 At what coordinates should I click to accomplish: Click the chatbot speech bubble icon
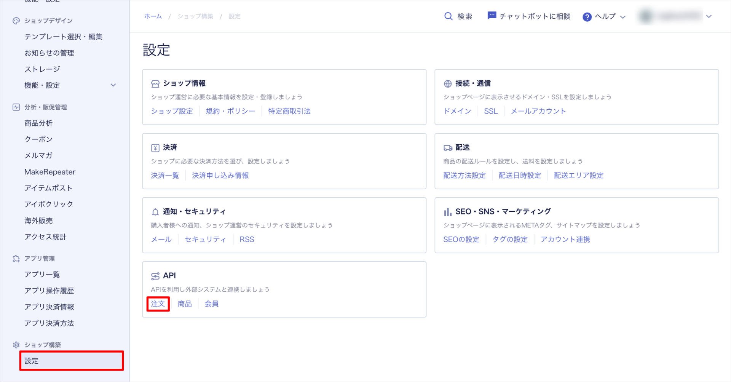point(492,16)
